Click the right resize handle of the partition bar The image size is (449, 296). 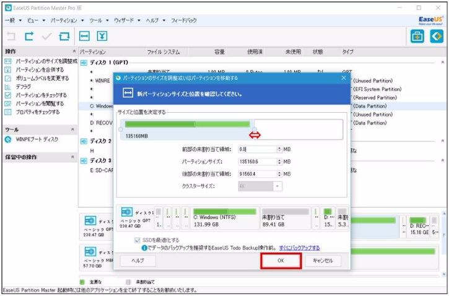pyautogui.click(x=255, y=129)
